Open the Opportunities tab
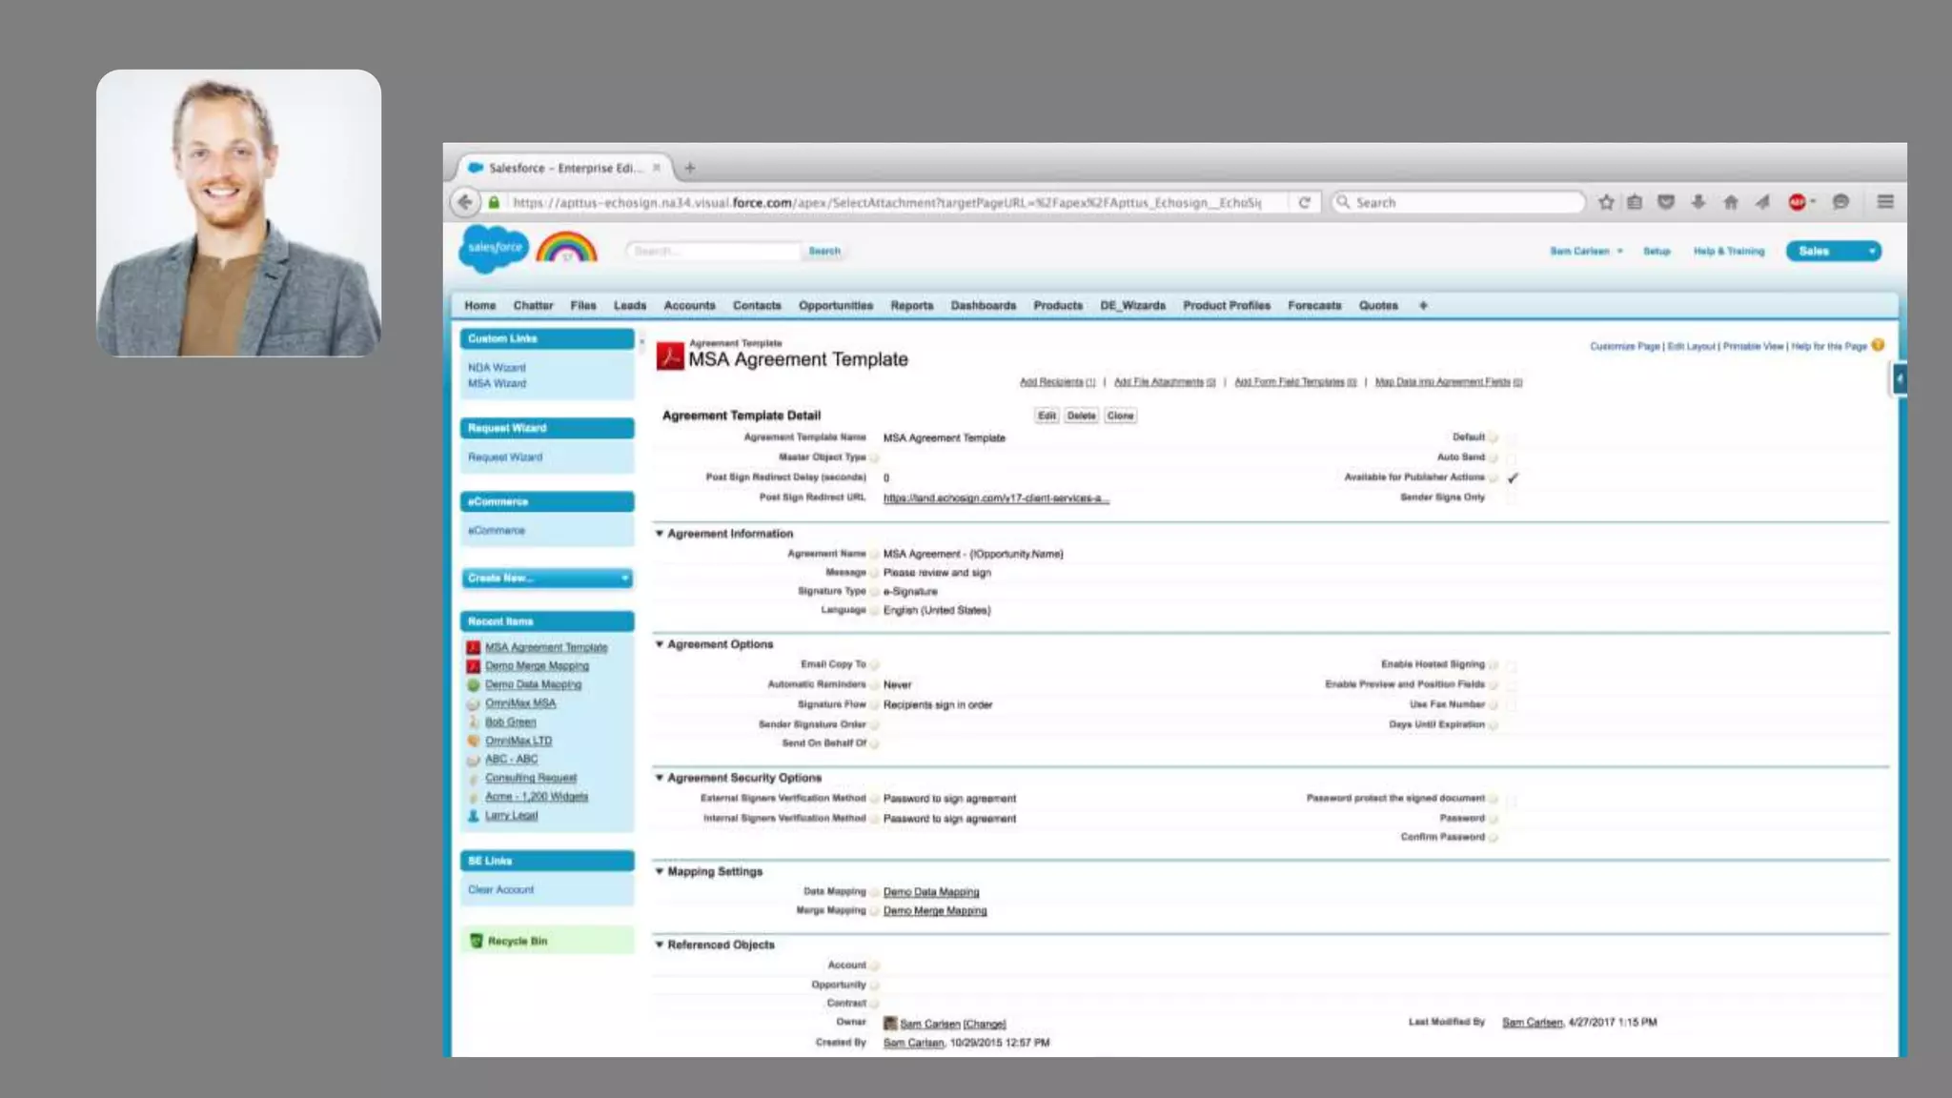This screenshot has width=1952, height=1098. (x=835, y=306)
